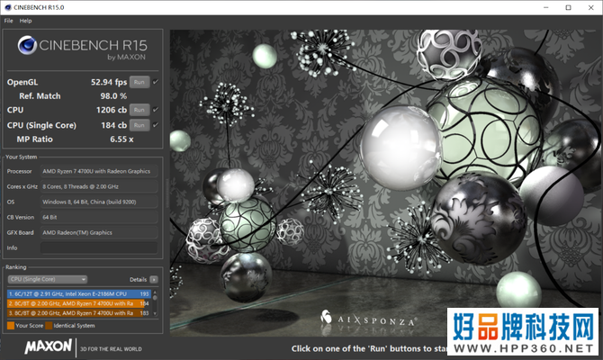Click the CB Version 64 Bit field
This screenshot has width=603, height=360.
coord(99,217)
